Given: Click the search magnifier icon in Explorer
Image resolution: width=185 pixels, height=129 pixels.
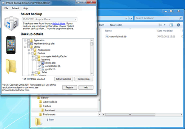Looking at the screenshot, I should (180, 18).
